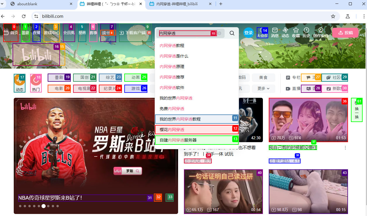This screenshot has width=367, height=216.
Task: Open the 大会员 membership link
Action: click(262, 33)
